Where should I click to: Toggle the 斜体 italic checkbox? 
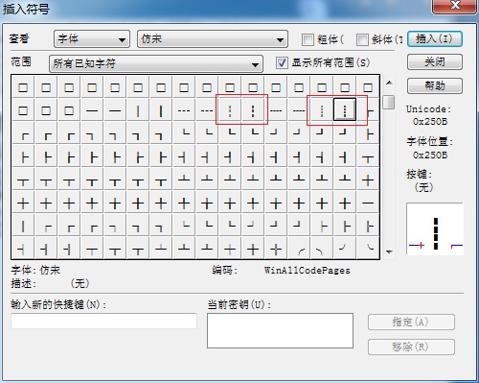(362, 39)
